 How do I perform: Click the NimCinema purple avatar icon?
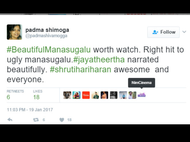(x=142, y=95)
